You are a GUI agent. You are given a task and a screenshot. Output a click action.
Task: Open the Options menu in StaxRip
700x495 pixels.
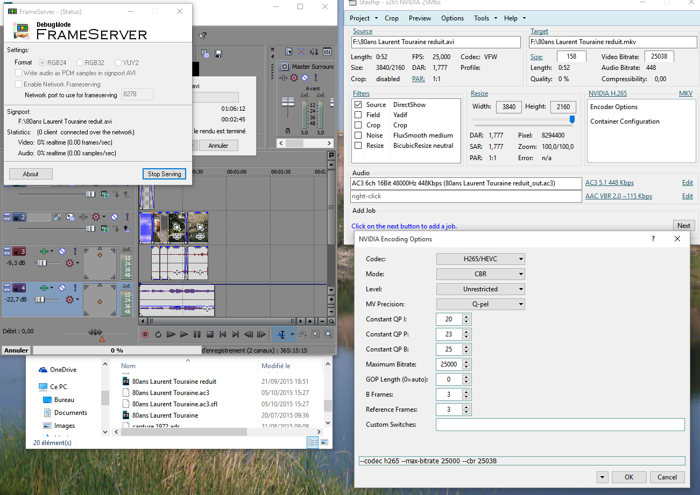452,18
